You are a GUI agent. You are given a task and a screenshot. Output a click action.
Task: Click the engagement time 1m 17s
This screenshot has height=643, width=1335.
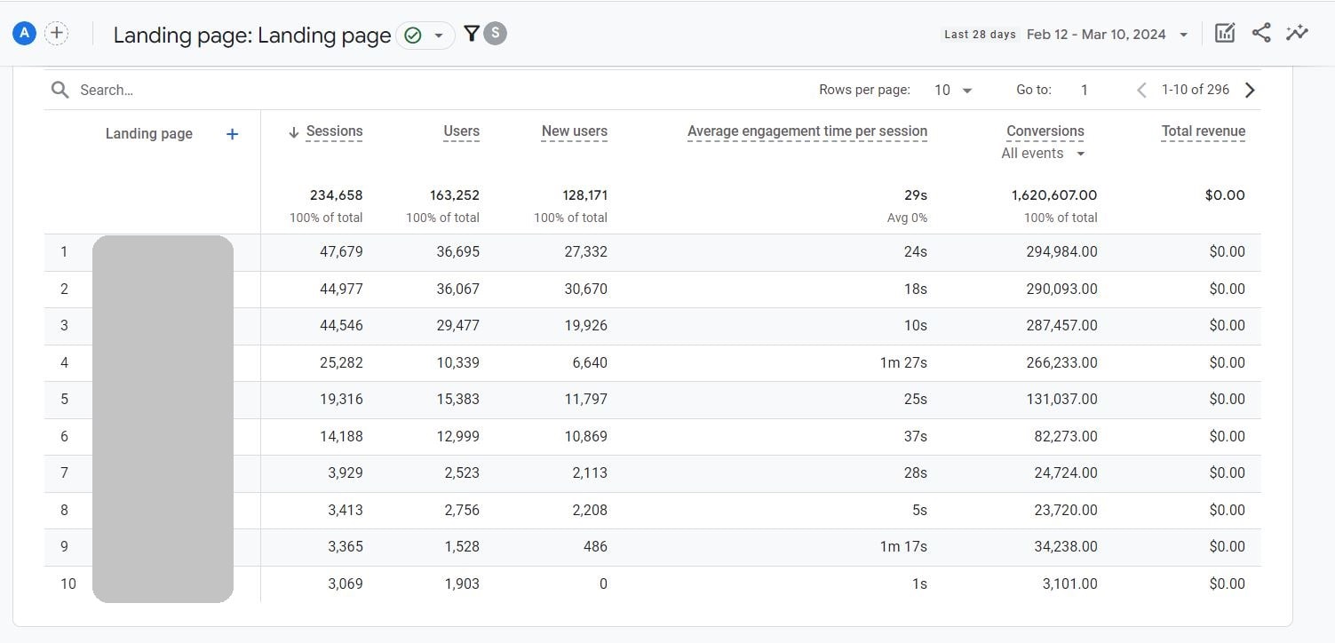[x=903, y=547]
